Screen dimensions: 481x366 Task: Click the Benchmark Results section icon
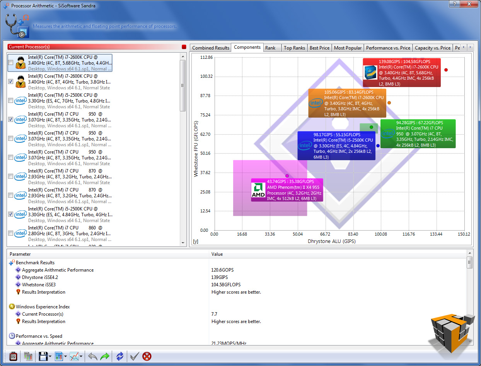12,263
